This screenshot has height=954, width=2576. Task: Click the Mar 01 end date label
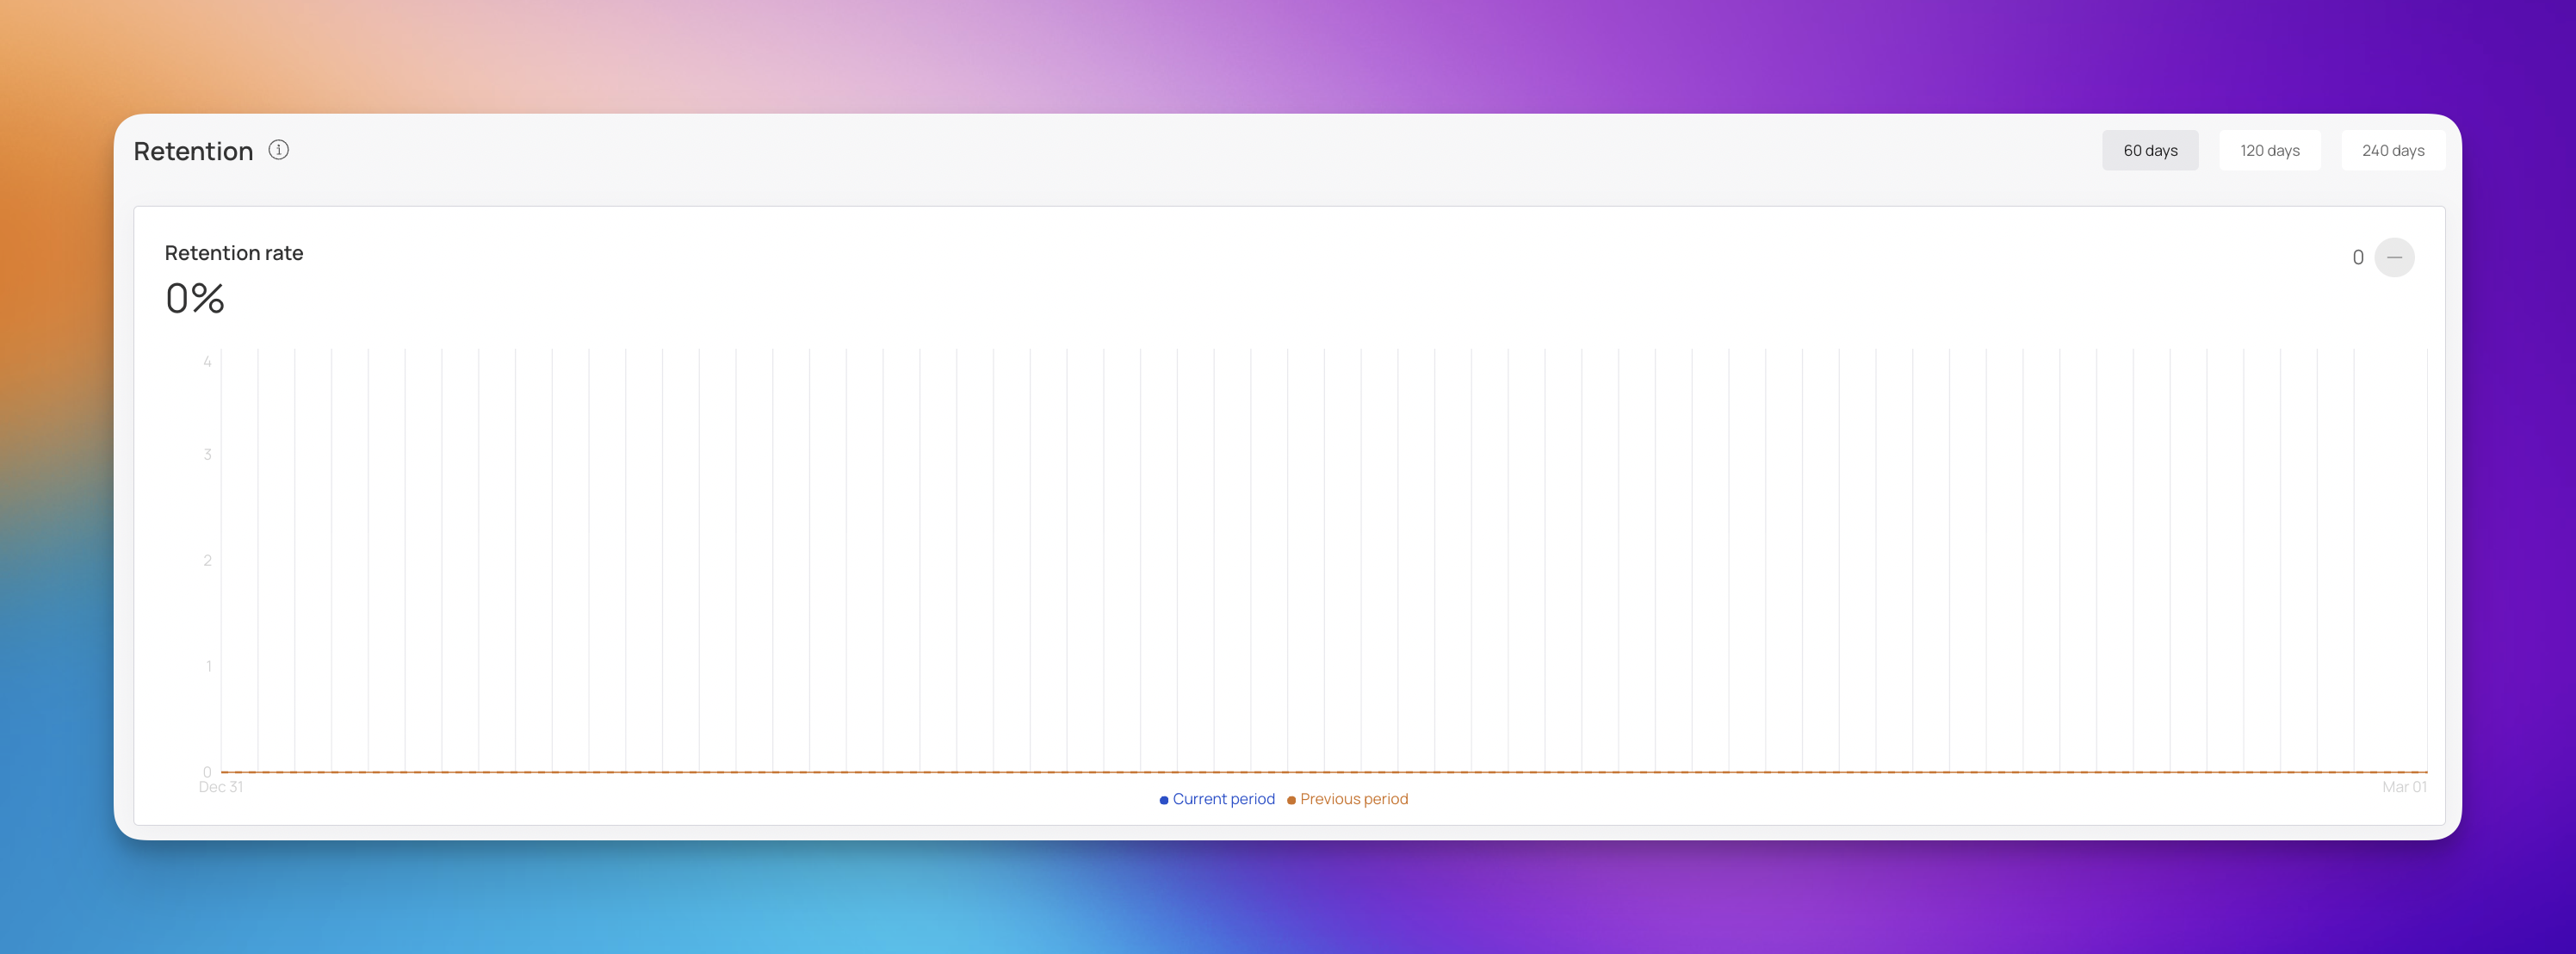[2403, 787]
